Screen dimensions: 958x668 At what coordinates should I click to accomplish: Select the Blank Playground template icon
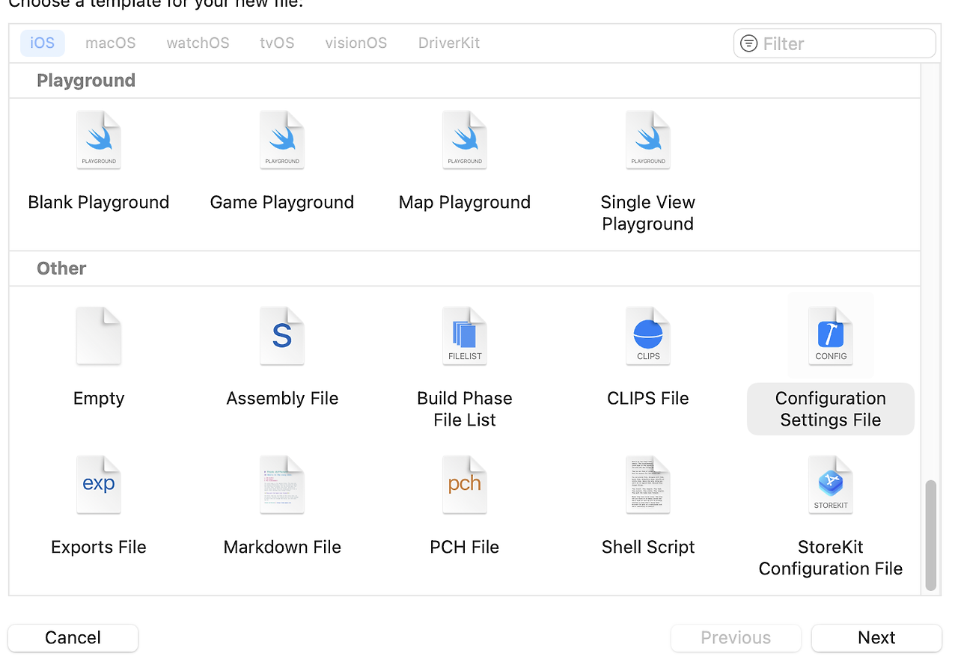point(99,141)
